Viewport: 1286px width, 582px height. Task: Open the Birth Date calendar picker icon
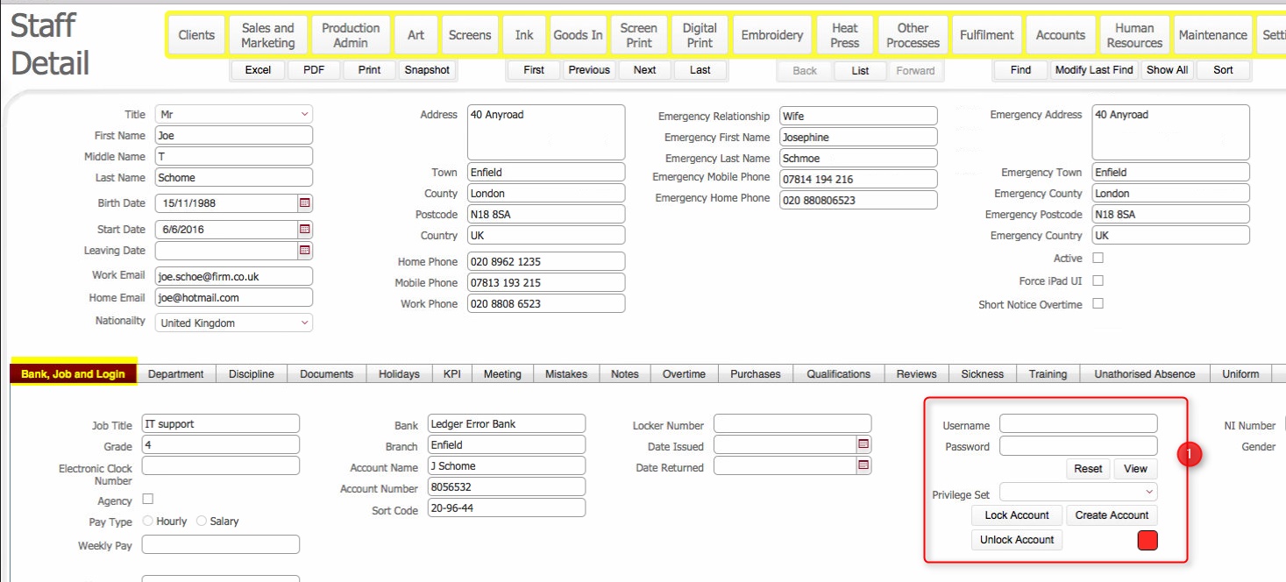pyautogui.click(x=305, y=203)
